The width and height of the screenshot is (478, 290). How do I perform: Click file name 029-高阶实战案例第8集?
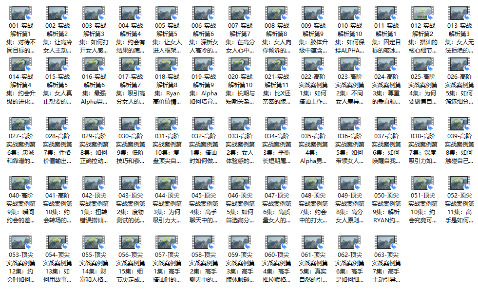(x=94, y=148)
